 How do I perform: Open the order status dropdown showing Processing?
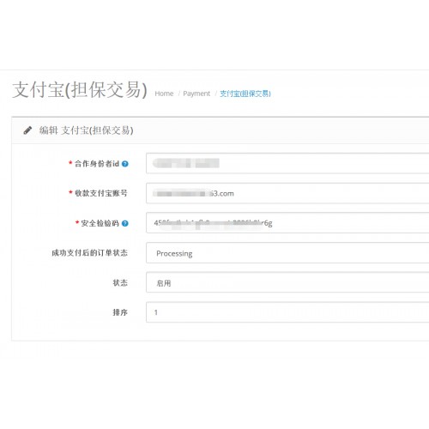click(x=287, y=253)
